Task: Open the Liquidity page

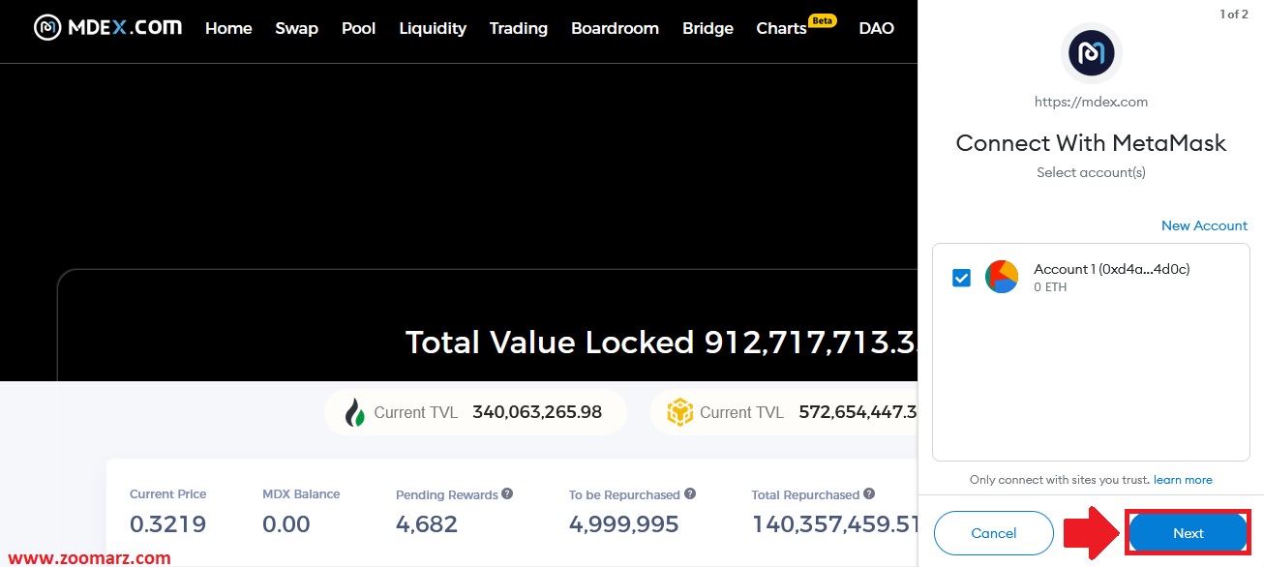Action: pyautogui.click(x=433, y=28)
